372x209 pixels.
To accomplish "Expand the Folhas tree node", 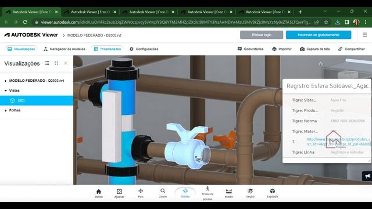I will point(6,110).
